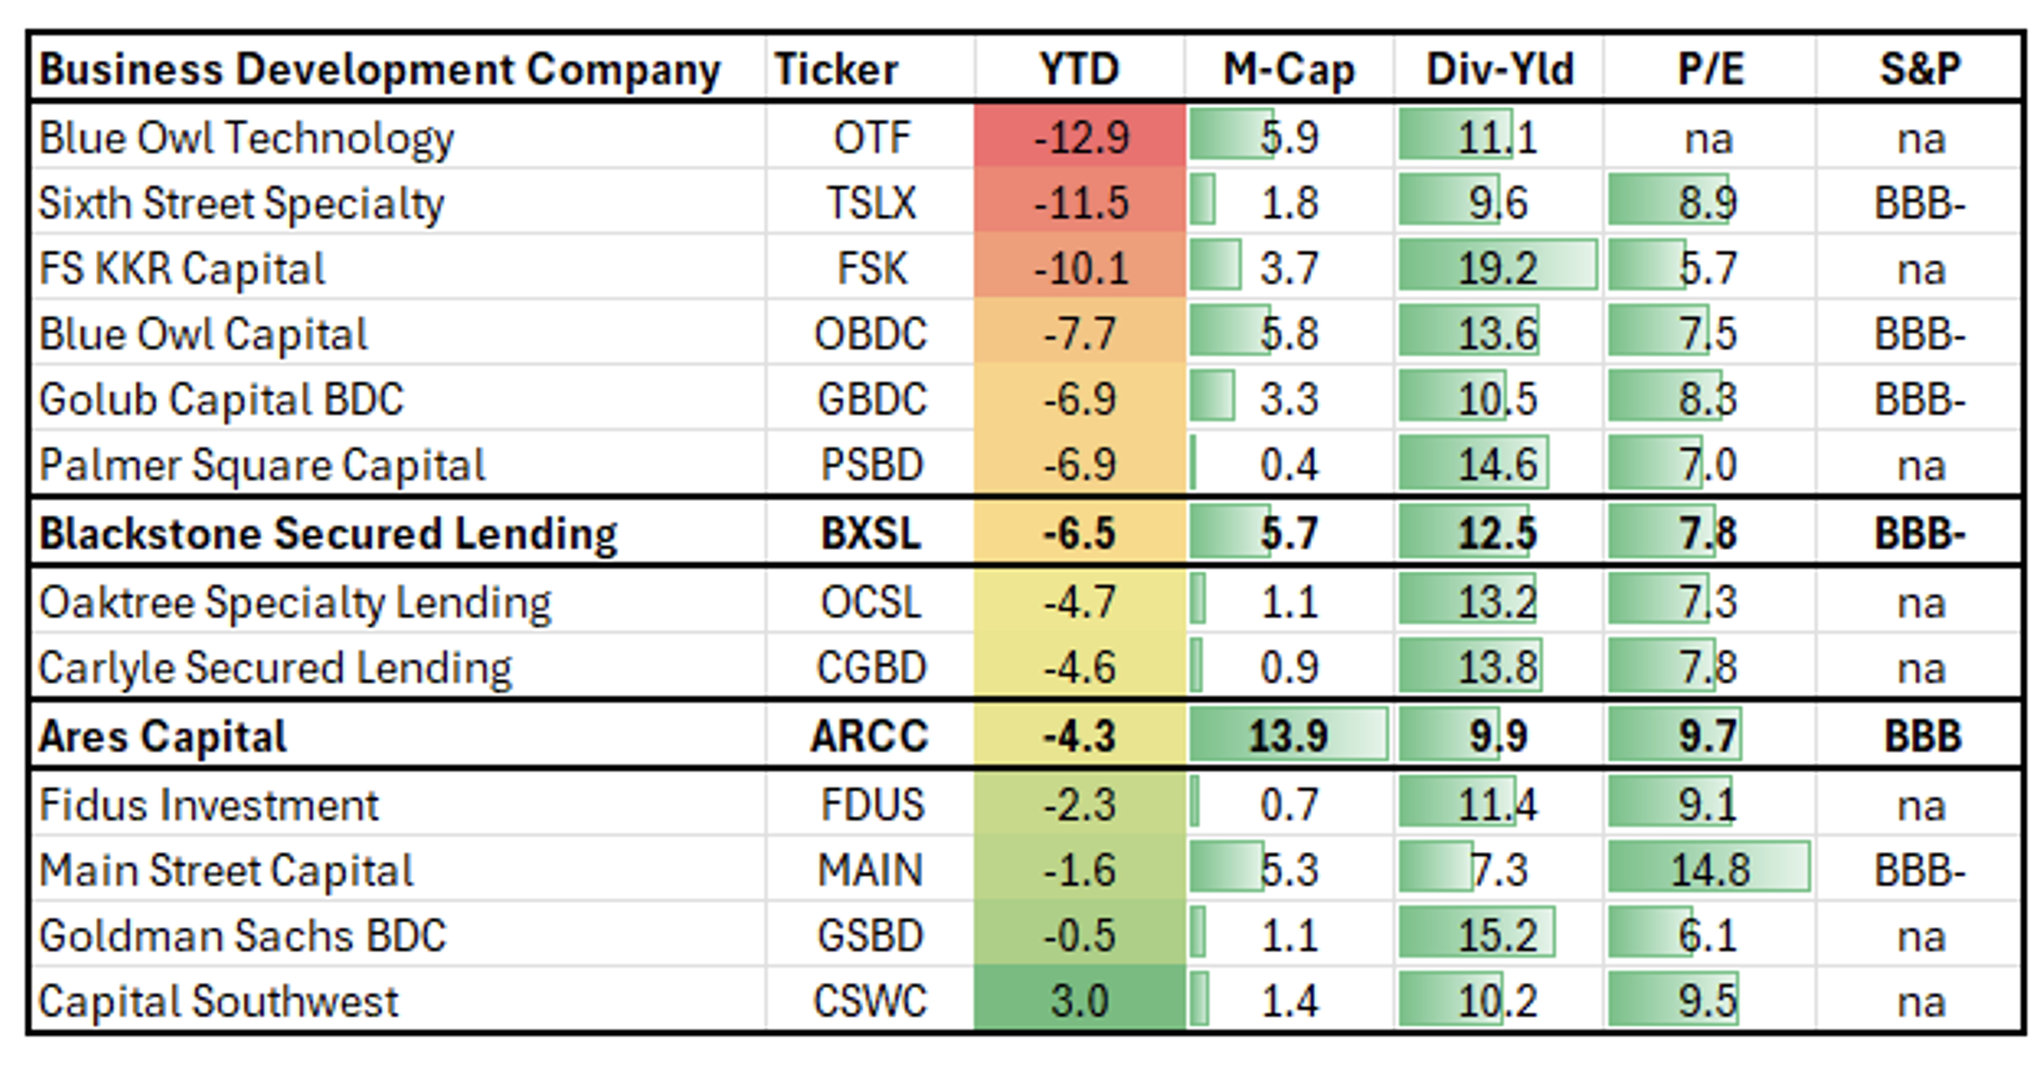Click the BBB rating for Ares Capital
Screen dimensions: 2042x1070
[x=1922, y=736]
